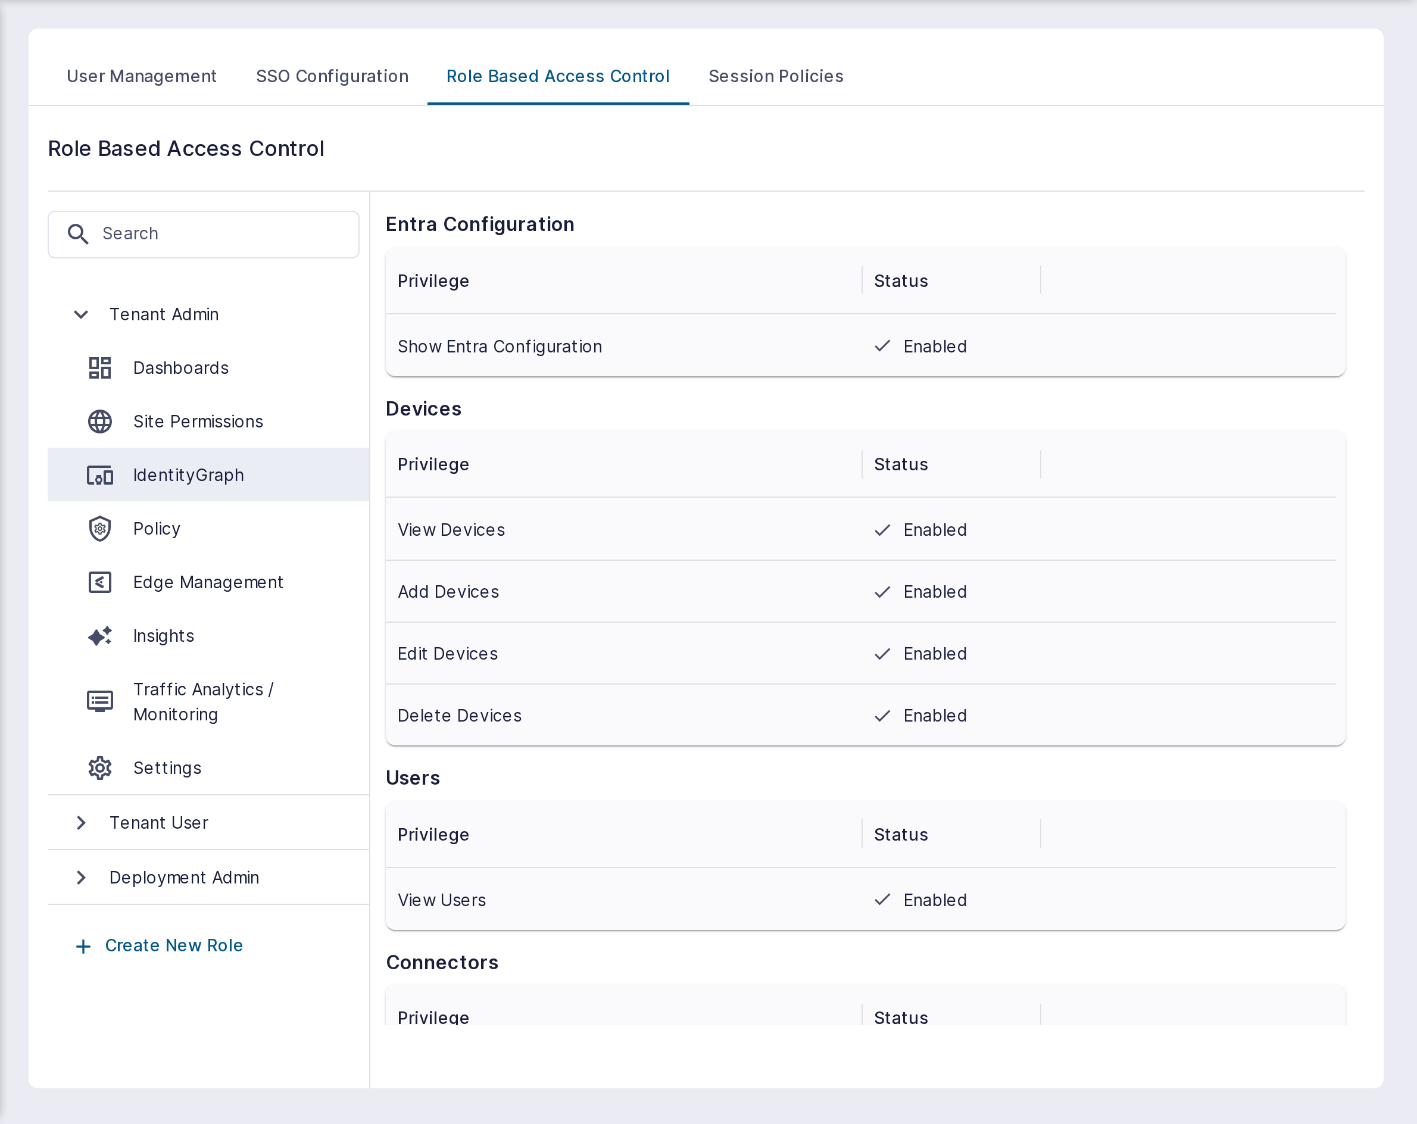Click the search magnifier icon

78,234
